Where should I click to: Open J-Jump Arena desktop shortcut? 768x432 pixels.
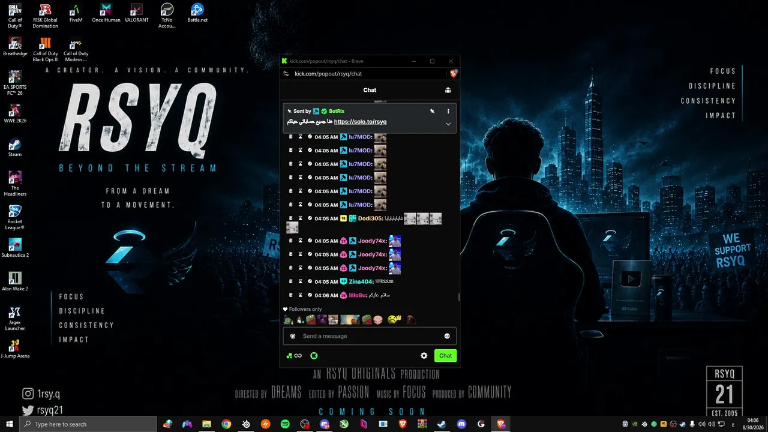[15, 349]
